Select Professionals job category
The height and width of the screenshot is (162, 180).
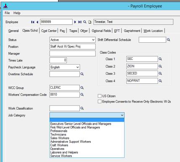pos(87,131)
